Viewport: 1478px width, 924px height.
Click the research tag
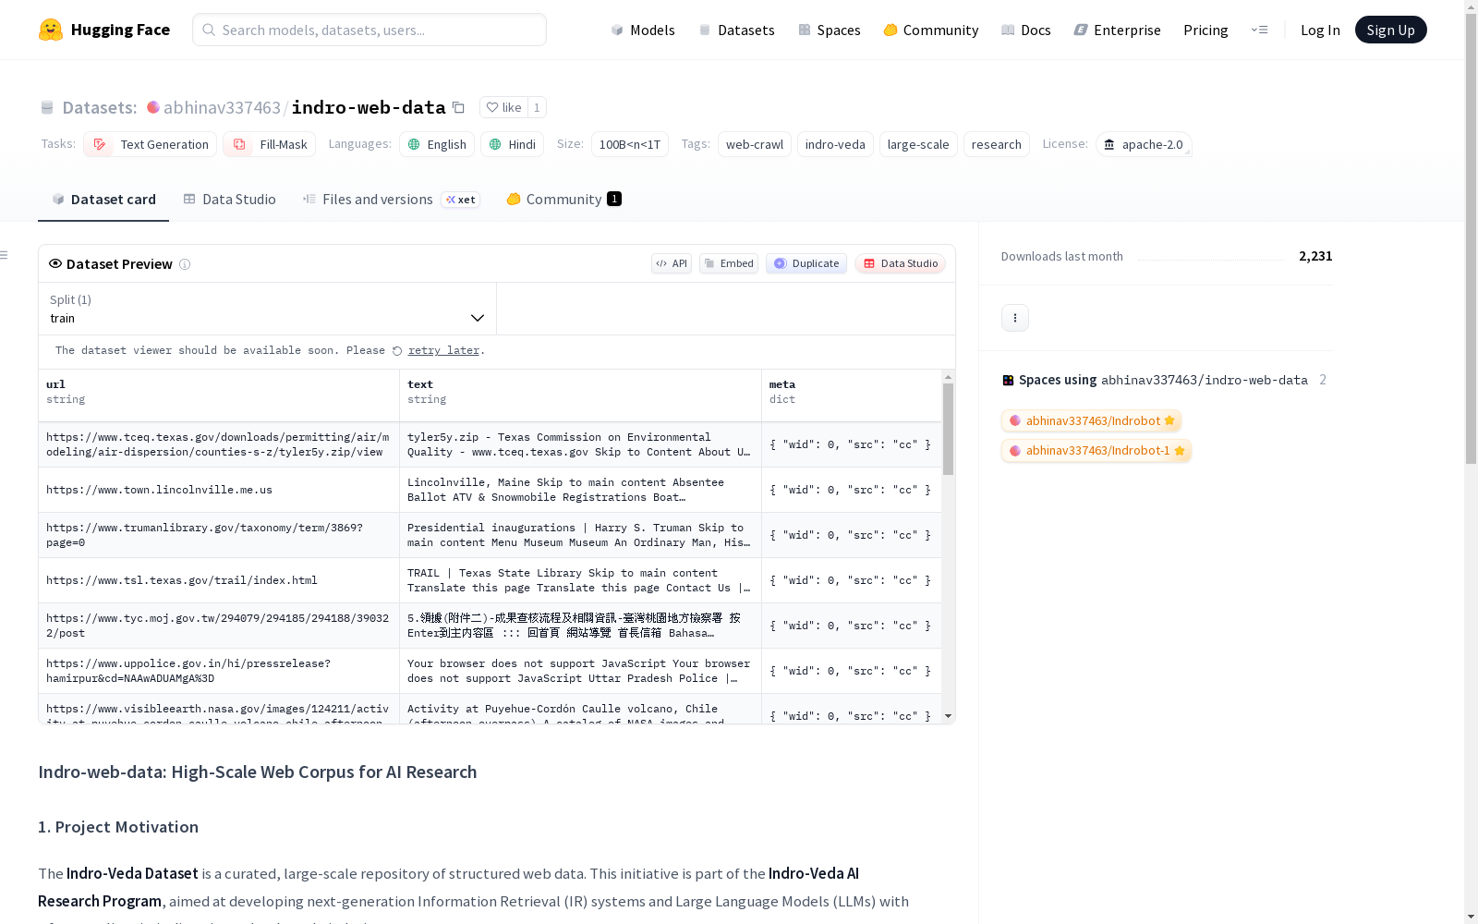point(997,144)
